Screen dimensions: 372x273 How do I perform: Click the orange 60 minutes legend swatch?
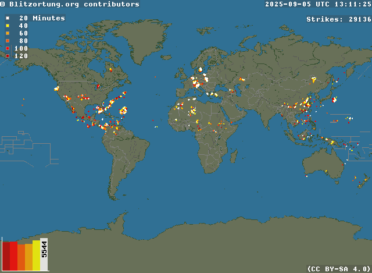click(8, 33)
